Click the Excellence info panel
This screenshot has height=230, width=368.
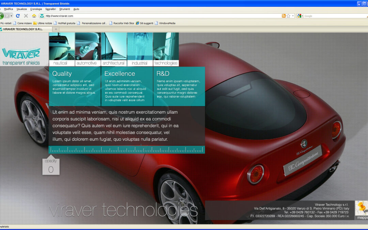[x=127, y=86]
